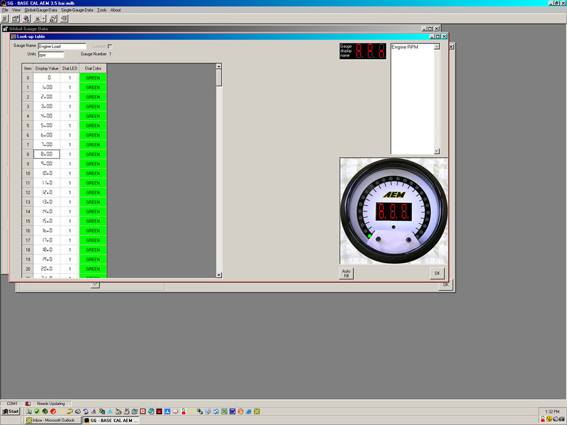The width and height of the screenshot is (567, 425).
Task: Click the Auto Fill button
Action: click(346, 273)
